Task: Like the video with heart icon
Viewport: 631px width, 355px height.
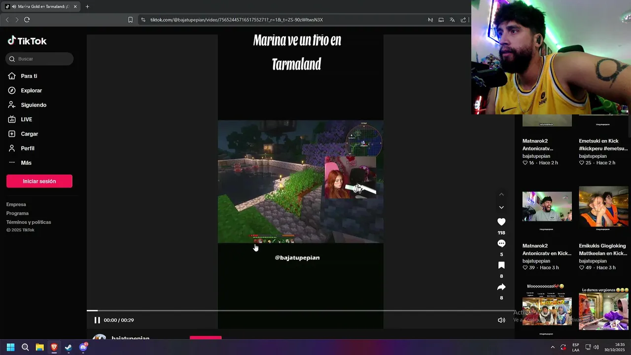Action: 501,222
